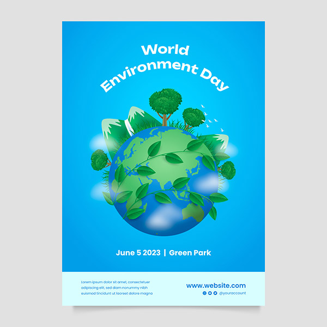The image size is (327, 327).
Task: Click the middle social media icon in footer
Action: pyautogui.click(x=209, y=293)
